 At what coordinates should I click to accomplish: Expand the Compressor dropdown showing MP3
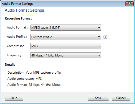pos(66,46)
